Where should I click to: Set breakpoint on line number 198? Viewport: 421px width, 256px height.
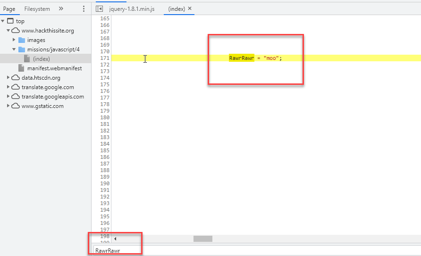point(105,236)
